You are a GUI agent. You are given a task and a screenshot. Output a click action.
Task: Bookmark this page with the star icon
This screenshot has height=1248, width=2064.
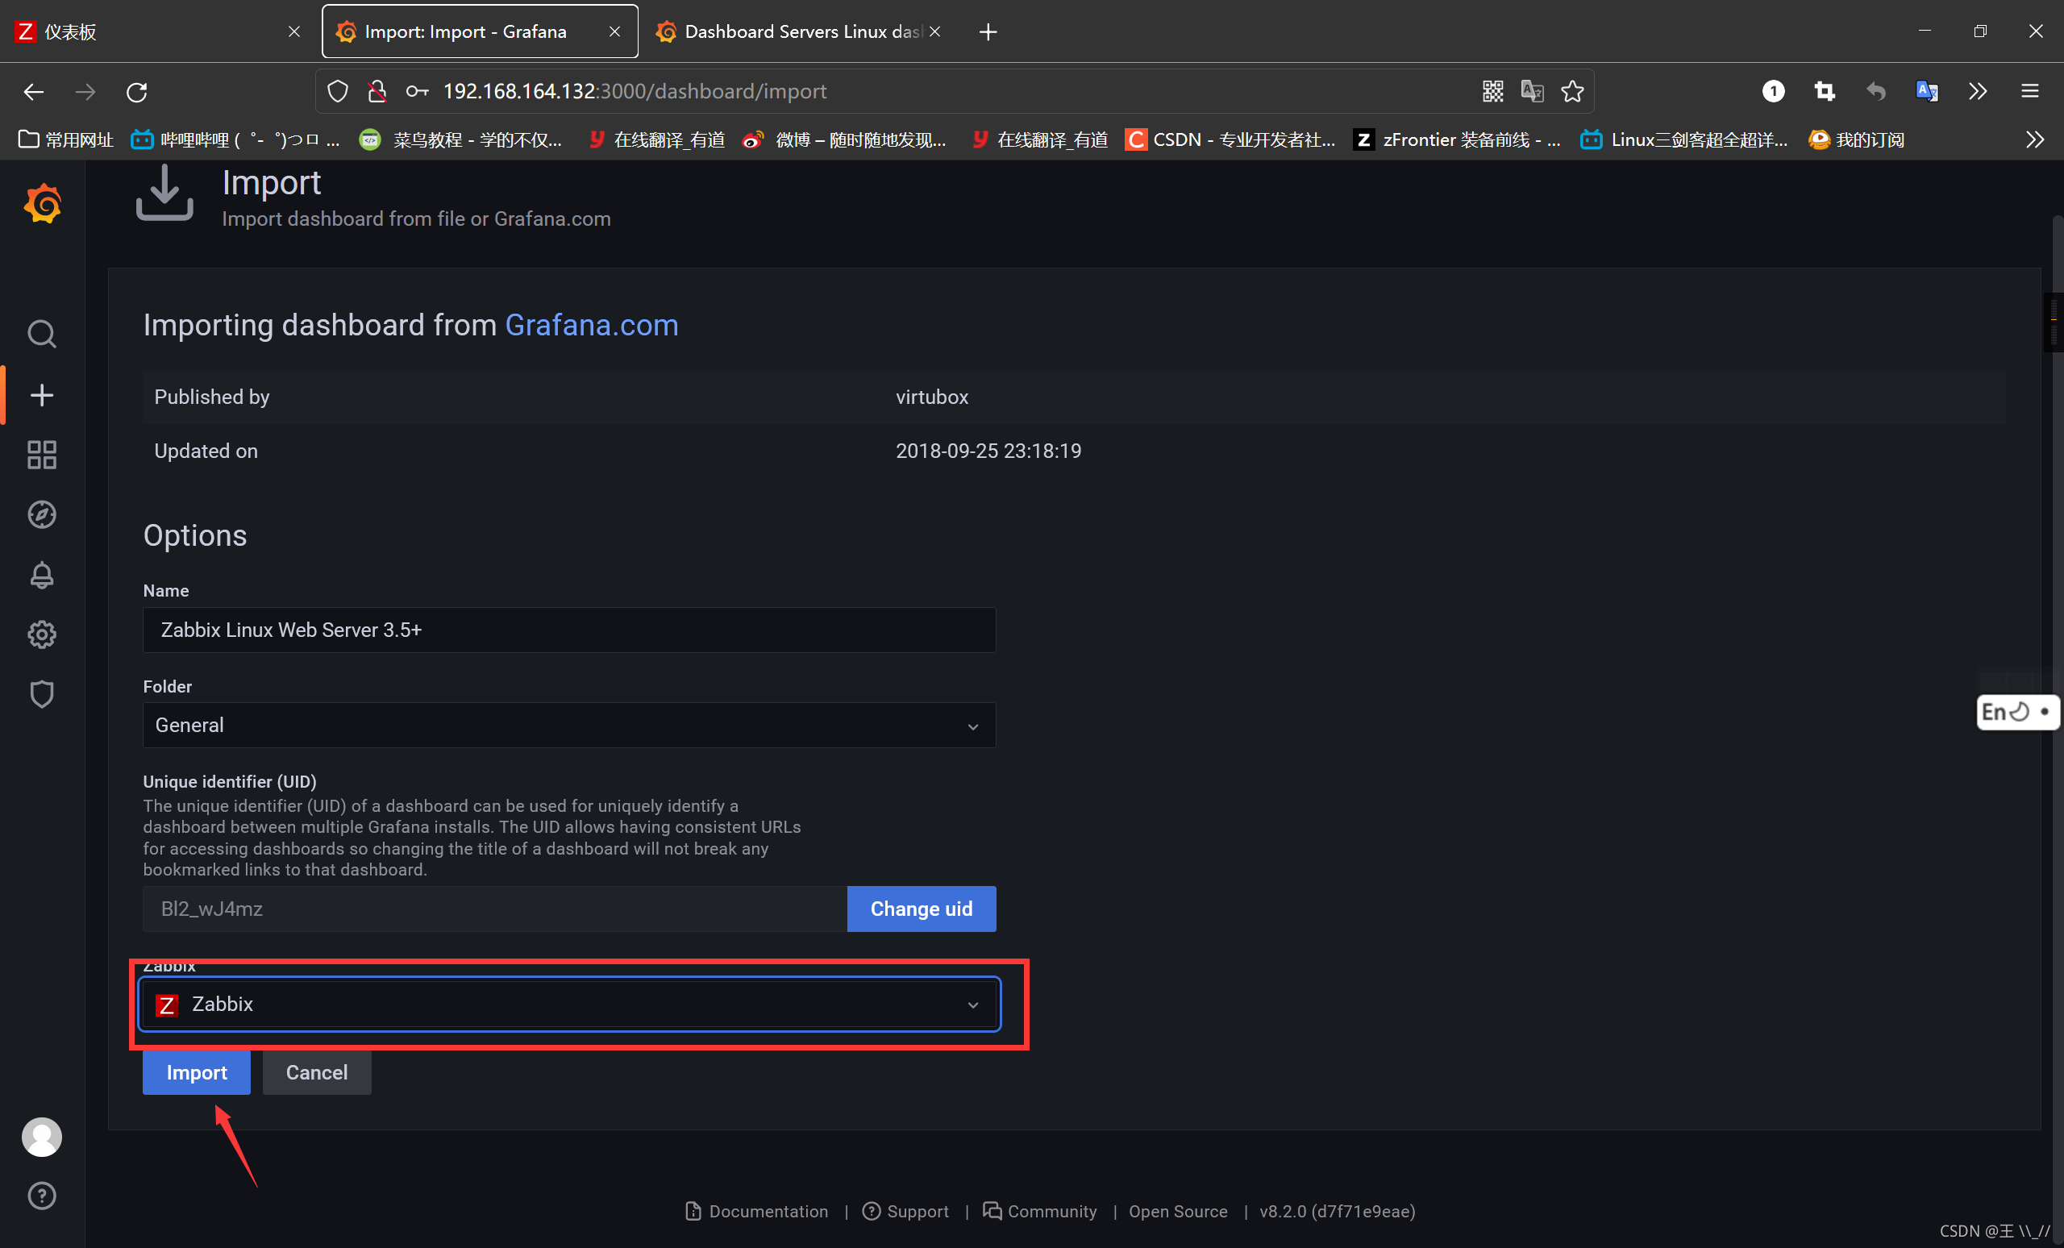(x=1572, y=91)
